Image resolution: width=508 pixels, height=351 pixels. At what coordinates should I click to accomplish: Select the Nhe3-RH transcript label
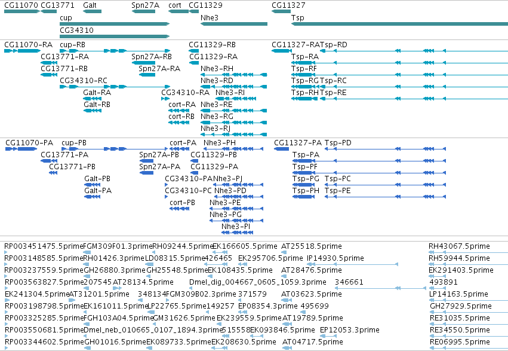coord(217,69)
